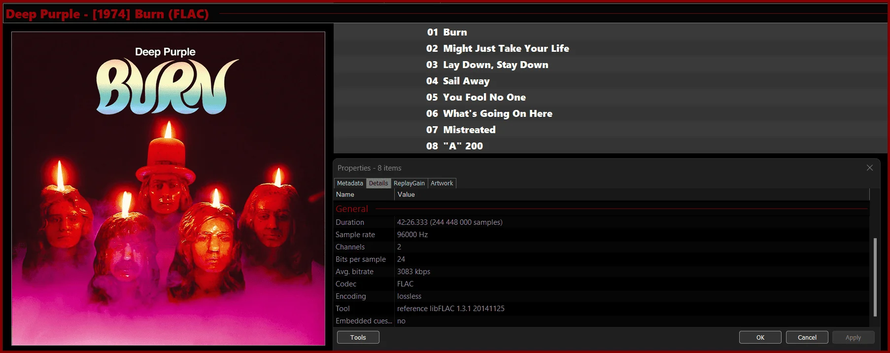This screenshot has height=353, width=890.
Task: Click the Cancel button
Action: pos(807,337)
